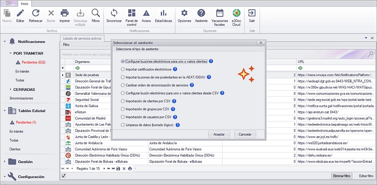The width and height of the screenshot is (377, 185).
Task: Open Estadísticas chart icon
Action: pos(164,13)
